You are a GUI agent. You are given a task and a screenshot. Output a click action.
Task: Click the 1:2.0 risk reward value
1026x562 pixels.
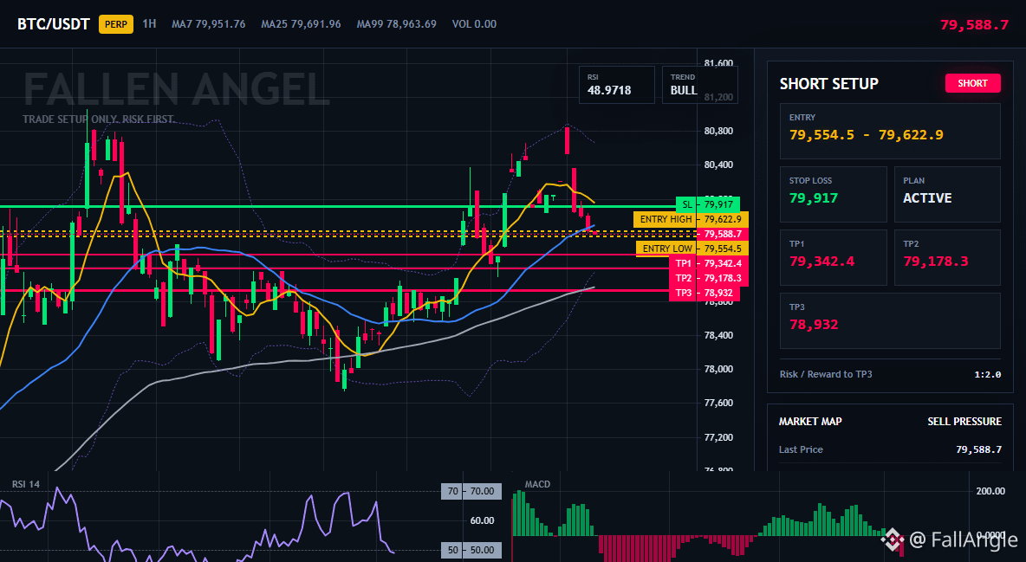pyautogui.click(x=987, y=375)
